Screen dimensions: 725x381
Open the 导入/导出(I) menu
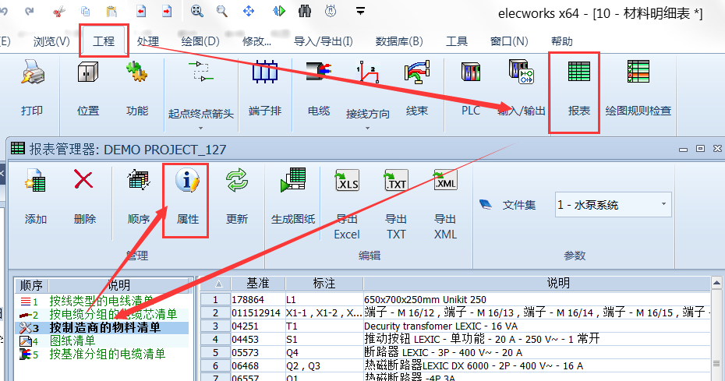(324, 41)
